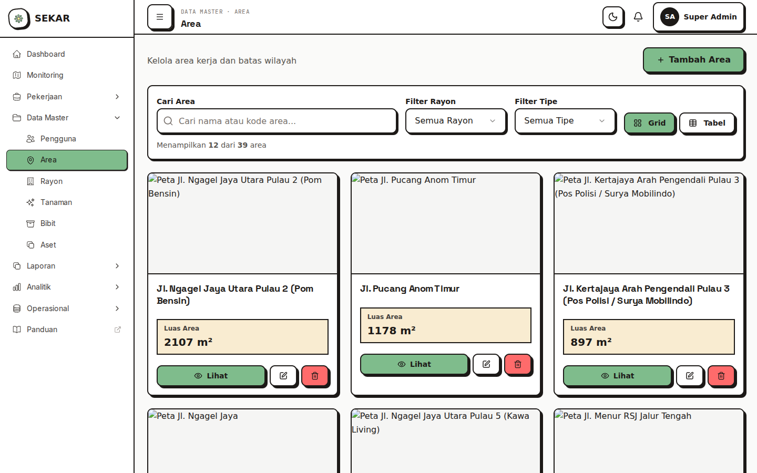Delete the Kertajaya Arah Pengendali Pulau 3 area
The image size is (757, 473).
[721, 376]
